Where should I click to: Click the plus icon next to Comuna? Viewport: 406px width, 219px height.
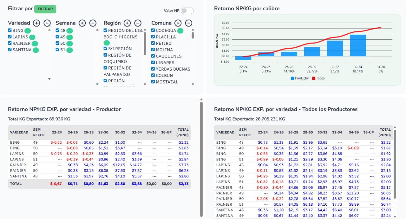(x=178, y=23)
